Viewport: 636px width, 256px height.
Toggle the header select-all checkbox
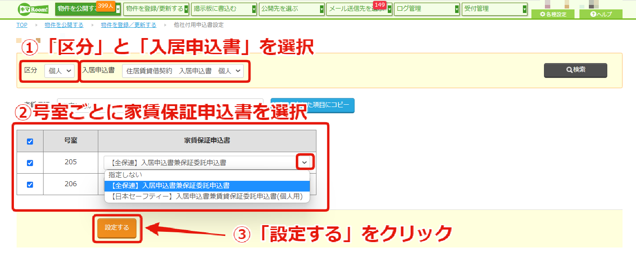[x=30, y=141]
